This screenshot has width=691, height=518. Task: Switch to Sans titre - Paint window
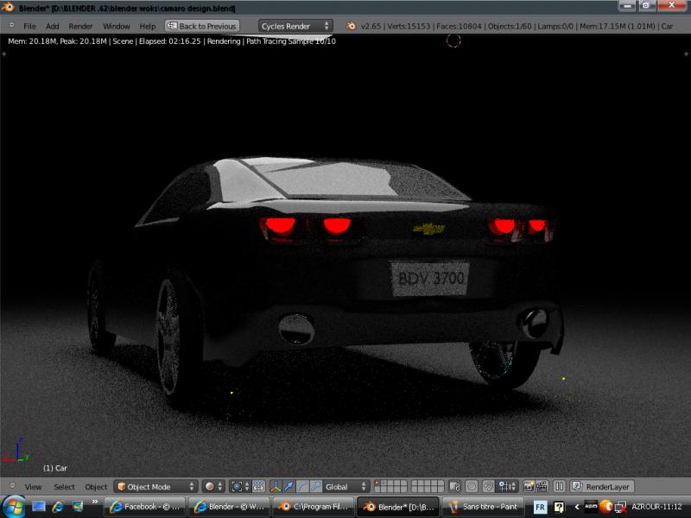(483, 507)
